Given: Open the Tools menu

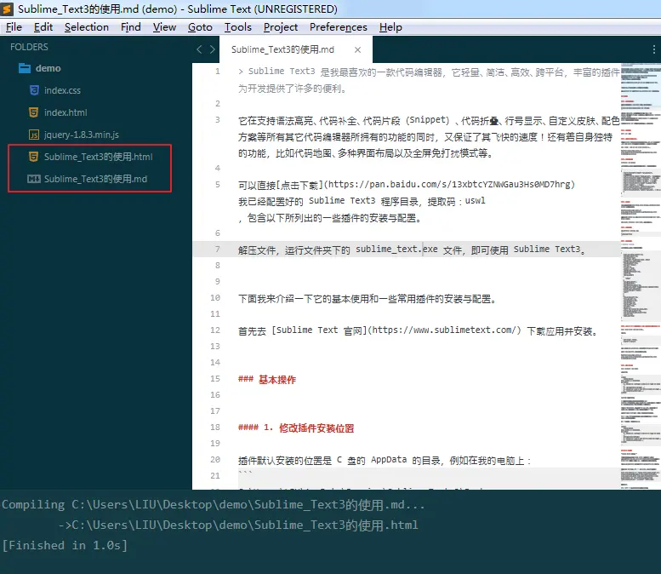Looking at the screenshot, I should [237, 27].
